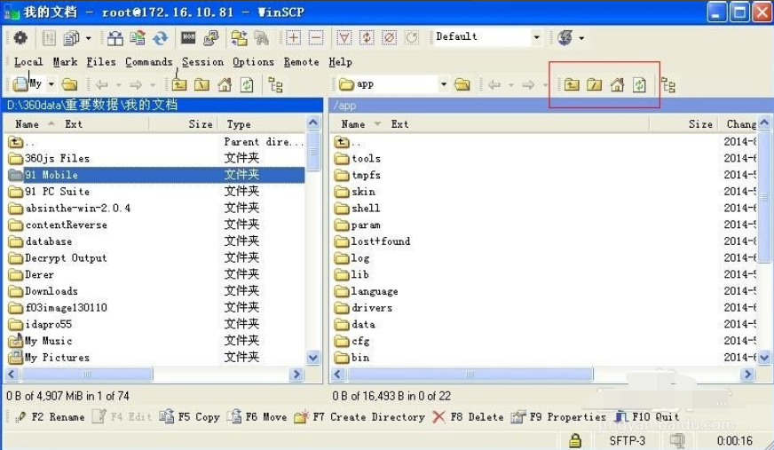Click the lock icon in status bar

tap(575, 440)
